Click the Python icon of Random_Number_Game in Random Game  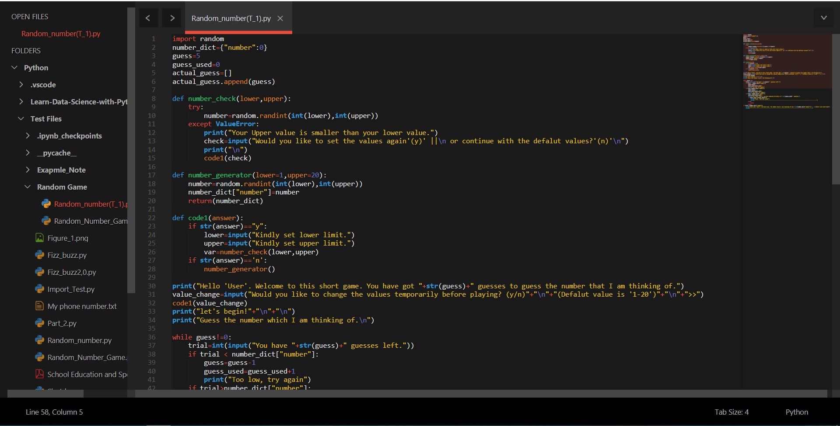click(x=46, y=221)
